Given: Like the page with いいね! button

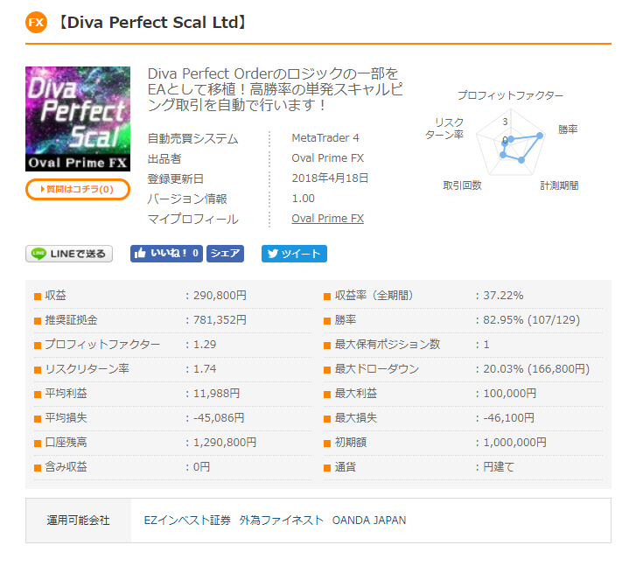Looking at the screenshot, I should click(166, 254).
